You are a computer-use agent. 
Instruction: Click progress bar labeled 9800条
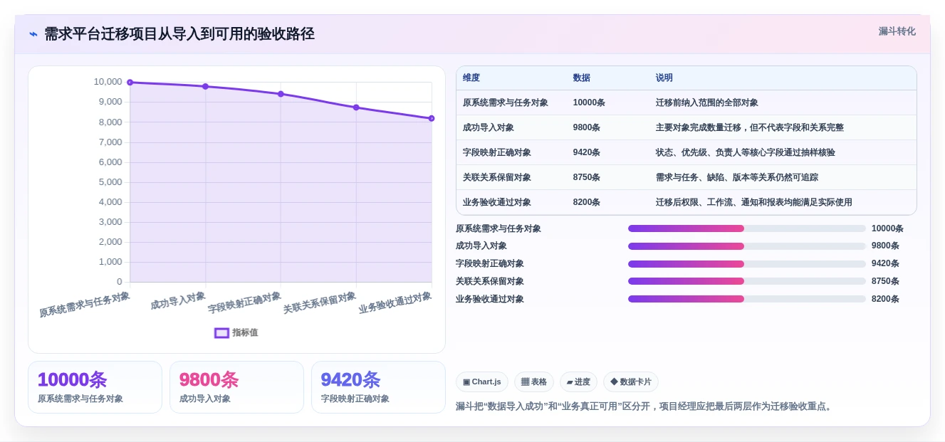(747, 246)
